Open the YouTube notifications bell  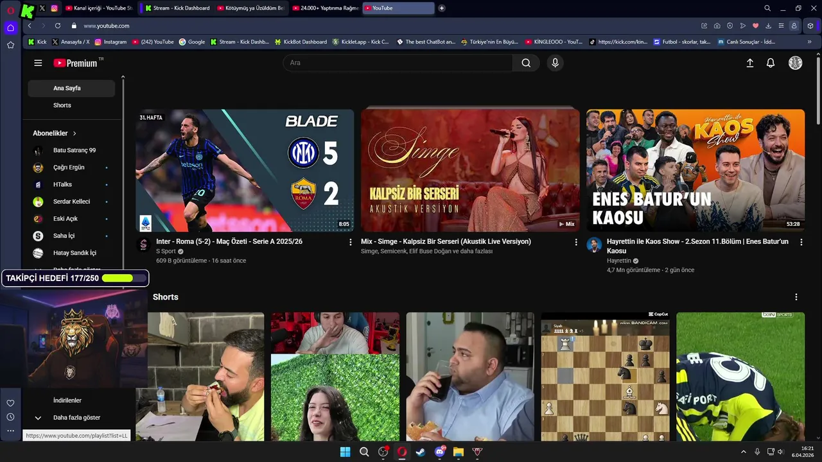771,63
